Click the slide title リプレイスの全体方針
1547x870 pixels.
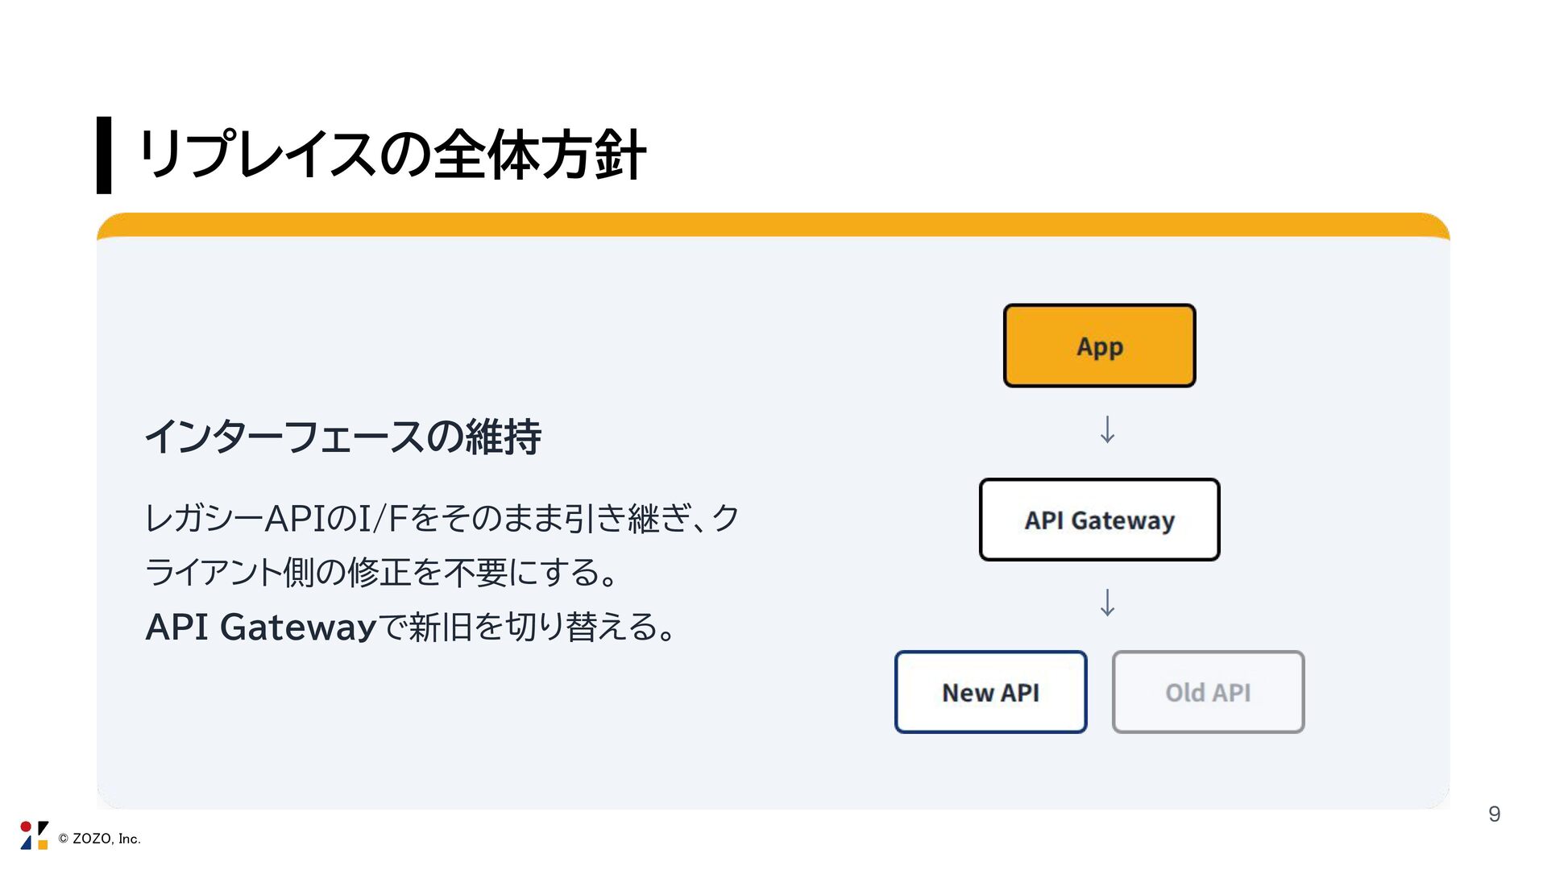[392, 155]
